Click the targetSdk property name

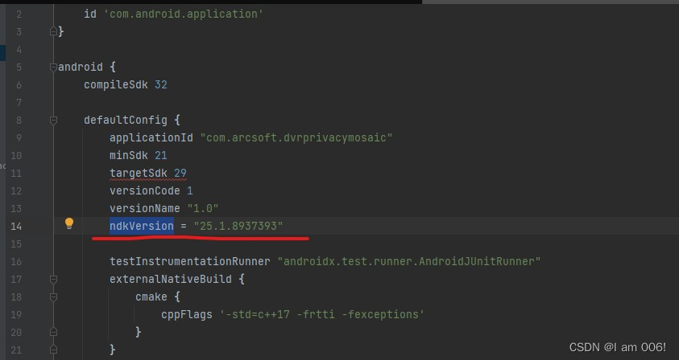(x=139, y=173)
